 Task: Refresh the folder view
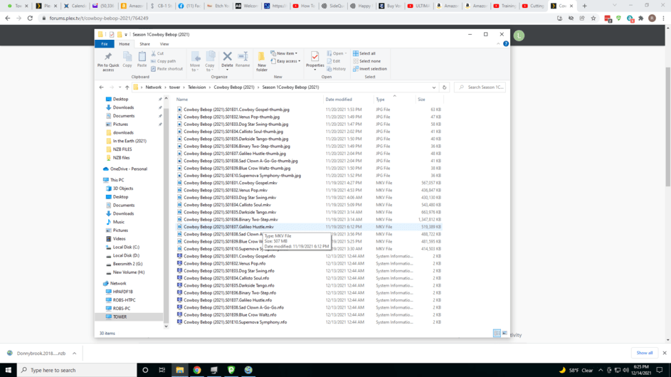click(x=444, y=87)
